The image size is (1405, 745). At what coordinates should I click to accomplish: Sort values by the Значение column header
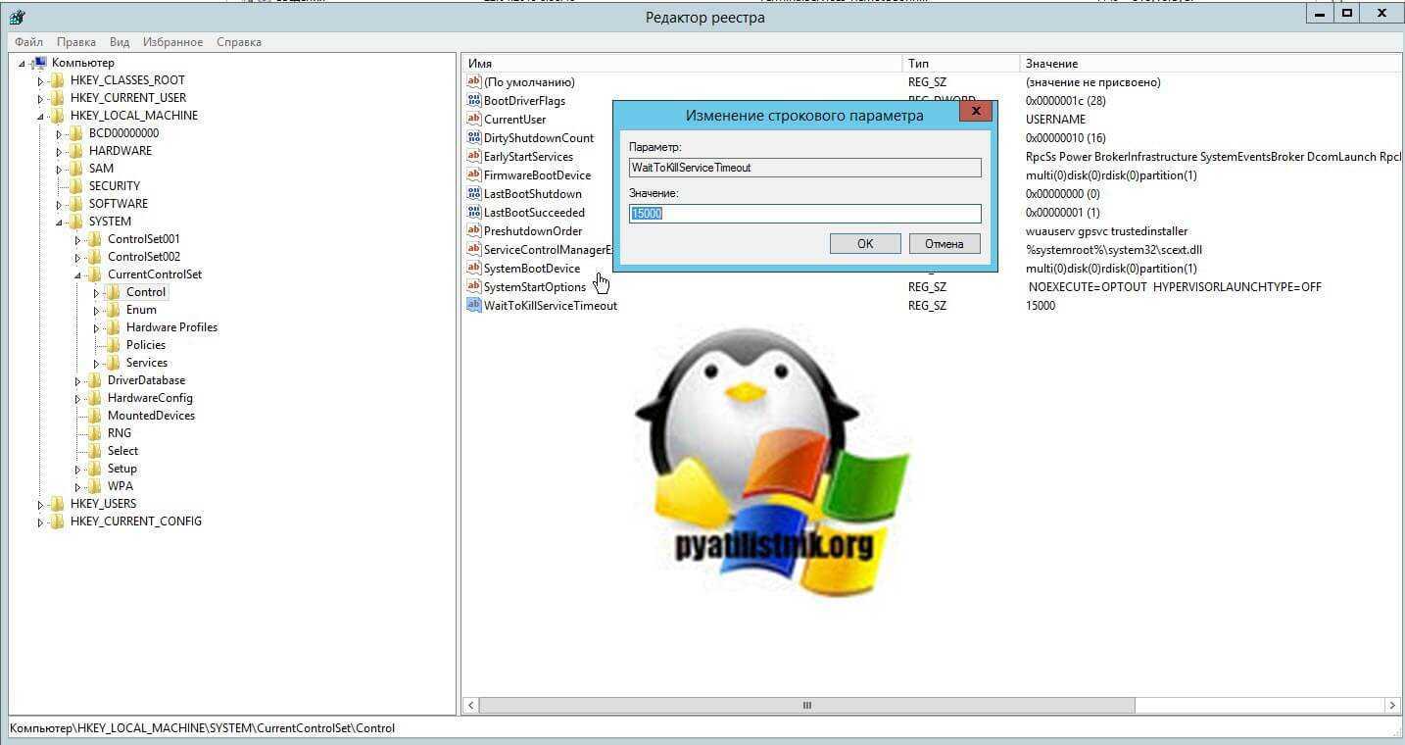(1210, 64)
